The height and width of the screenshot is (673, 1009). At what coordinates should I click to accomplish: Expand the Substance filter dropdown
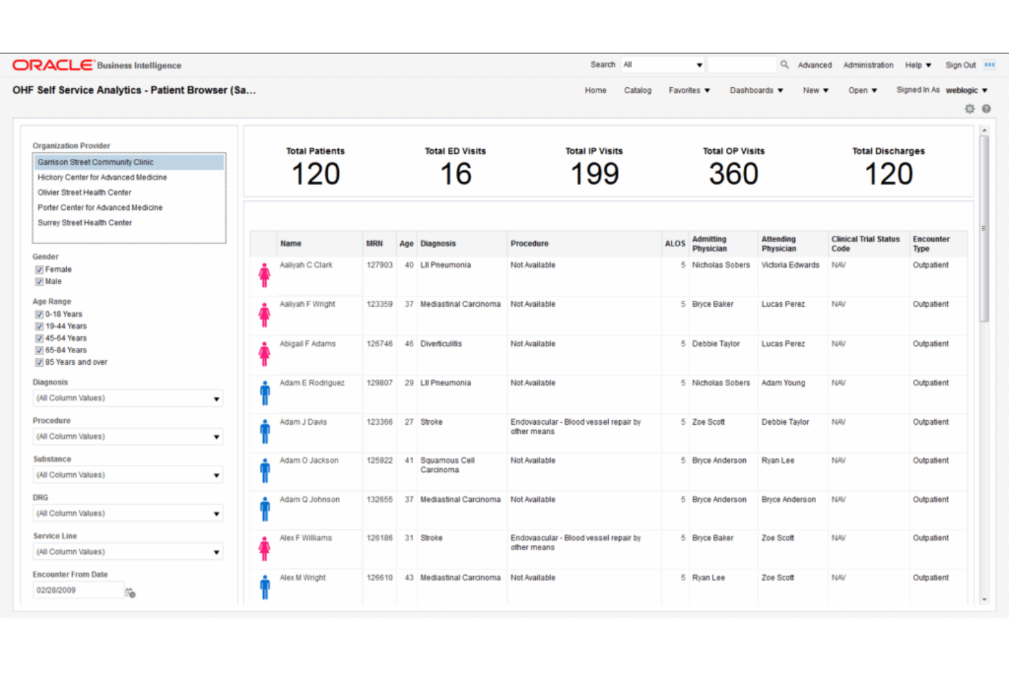click(217, 475)
